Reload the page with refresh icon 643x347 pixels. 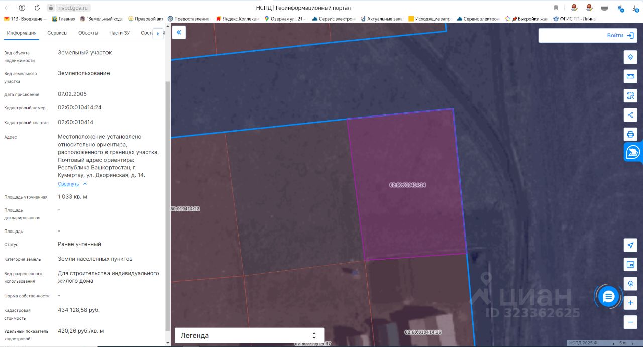[x=37, y=8]
